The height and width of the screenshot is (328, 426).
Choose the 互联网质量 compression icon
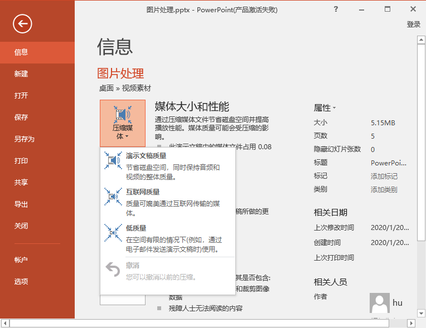[113, 197]
